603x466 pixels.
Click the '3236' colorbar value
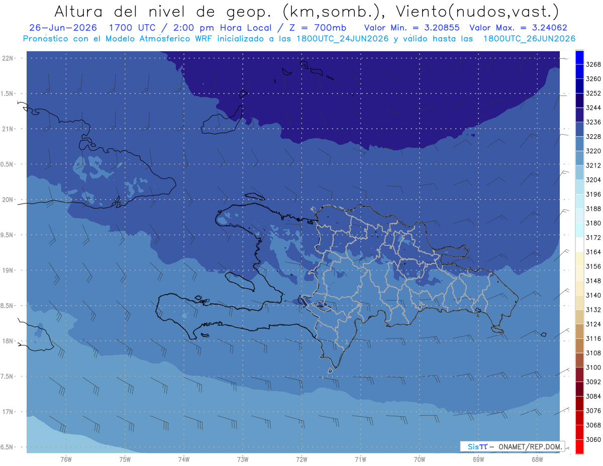pos(593,122)
